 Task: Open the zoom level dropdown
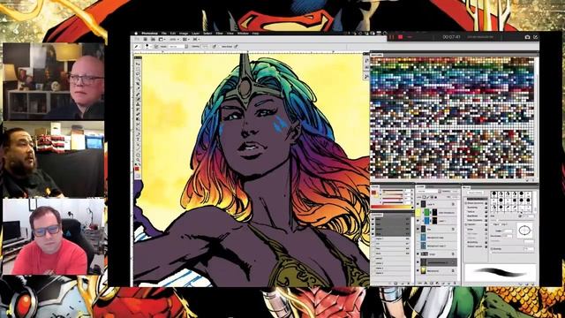point(174,39)
